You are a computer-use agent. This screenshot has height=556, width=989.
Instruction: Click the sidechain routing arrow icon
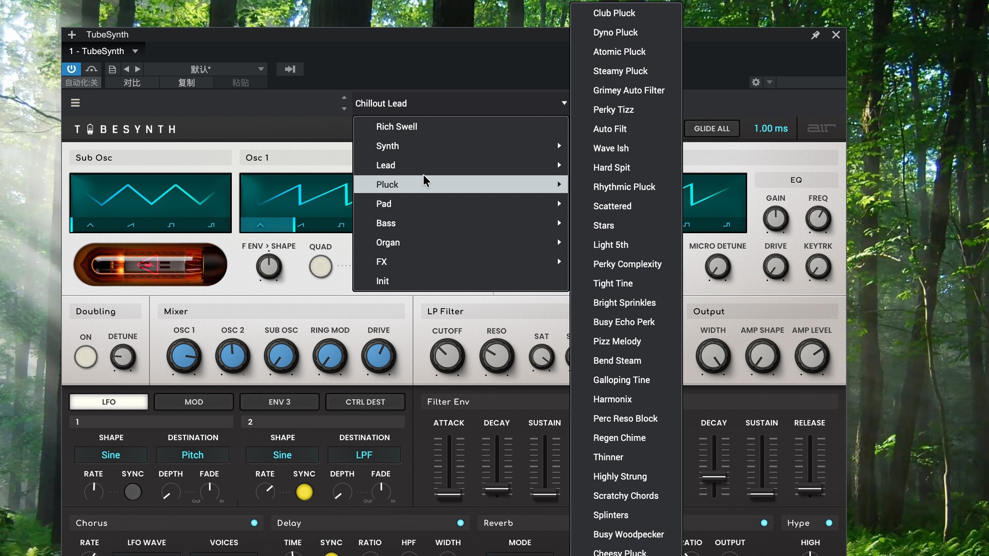(x=290, y=69)
